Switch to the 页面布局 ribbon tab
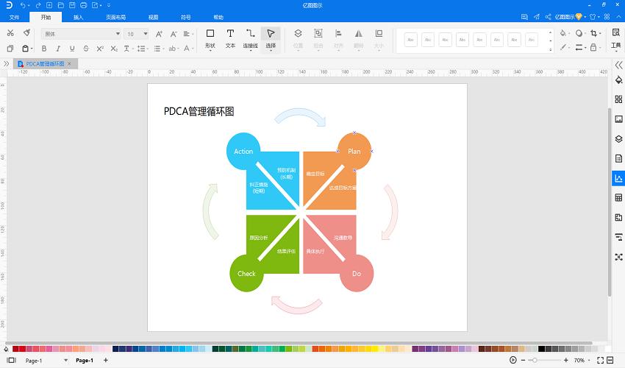The height and width of the screenshot is (368, 625). tap(115, 17)
